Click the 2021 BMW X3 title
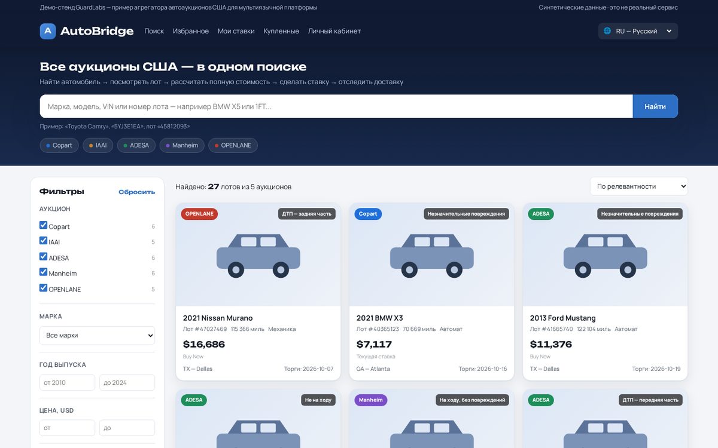The height and width of the screenshot is (448, 718). coord(380,318)
